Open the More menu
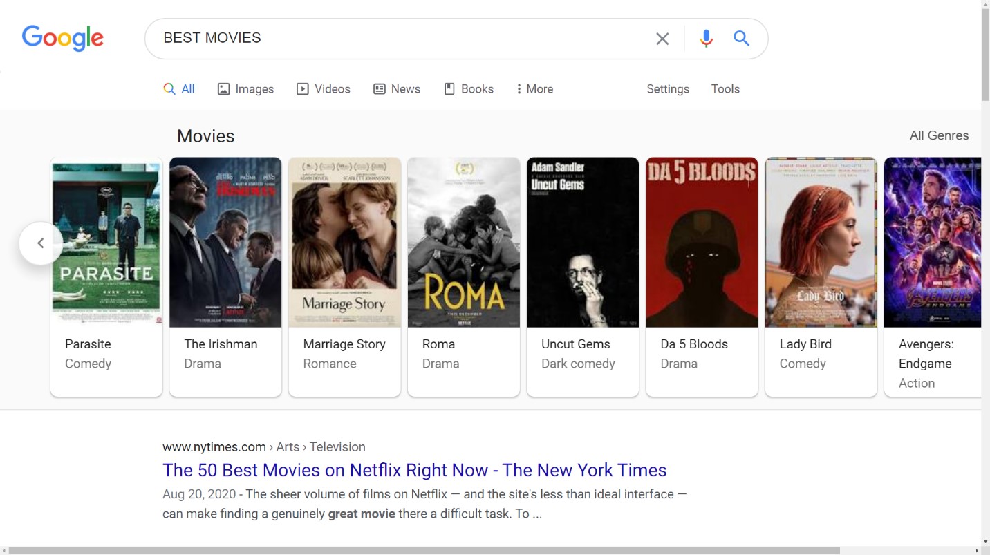 point(534,89)
